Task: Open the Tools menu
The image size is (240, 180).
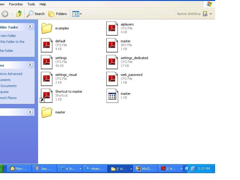Action: [31, 4]
